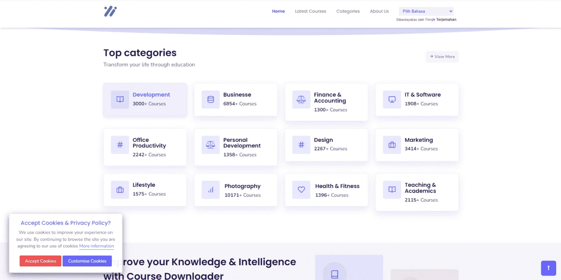Click the '2242+ Courses' count text
Screen dimensions: 561x280
tap(149, 155)
